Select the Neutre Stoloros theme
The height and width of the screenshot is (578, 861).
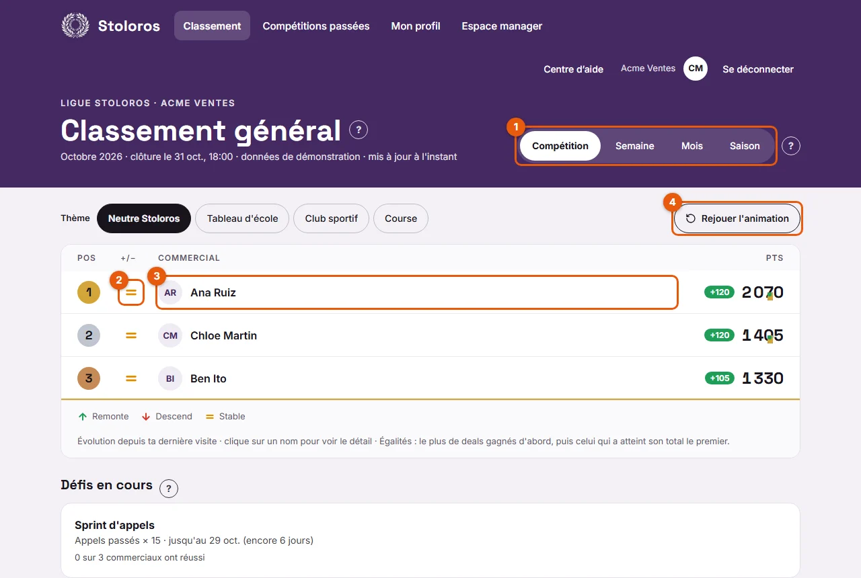pyautogui.click(x=144, y=218)
